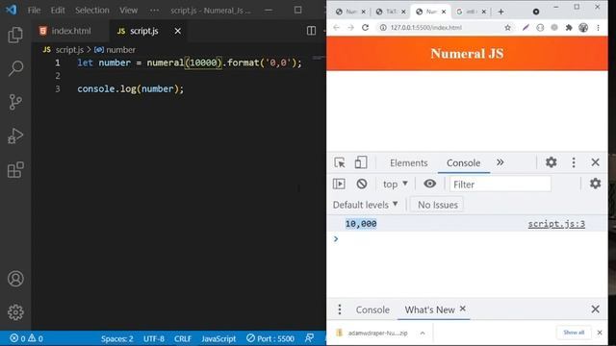Screen dimensions: 616x346
Task: Stop Live Server on Port : 5500
Action: pyautogui.click(x=270, y=338)
